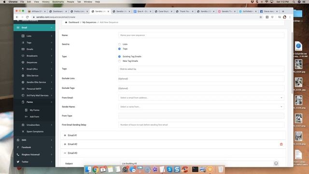
Task: Open a new browser tab
Action: [283, 12]
